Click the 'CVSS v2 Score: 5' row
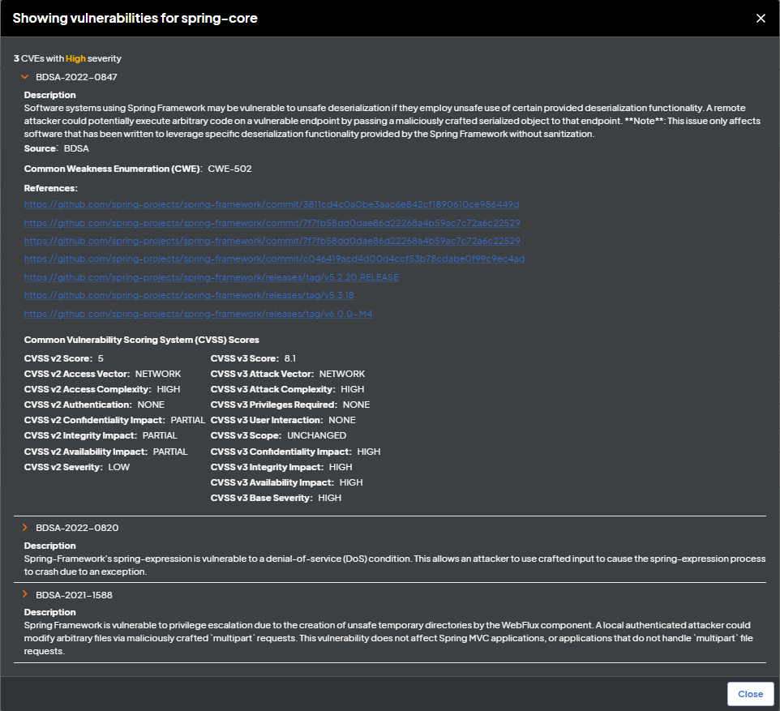Viewport: 780px width, 711px height. 64,358
